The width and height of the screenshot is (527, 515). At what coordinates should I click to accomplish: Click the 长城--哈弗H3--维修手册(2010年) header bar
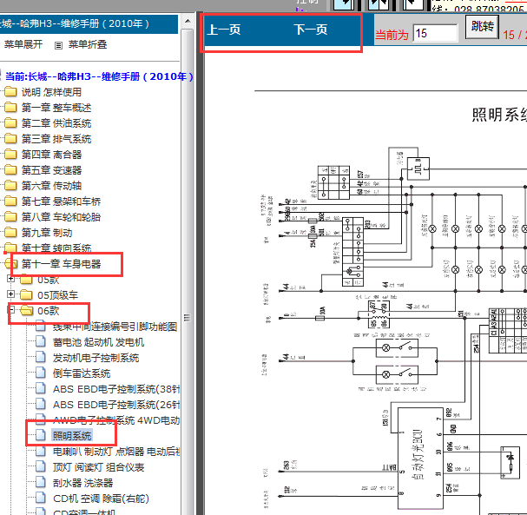[x=89, y=23]
